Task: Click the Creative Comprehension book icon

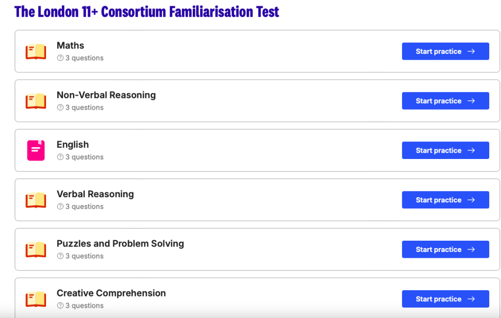Action: coord(36,299)
